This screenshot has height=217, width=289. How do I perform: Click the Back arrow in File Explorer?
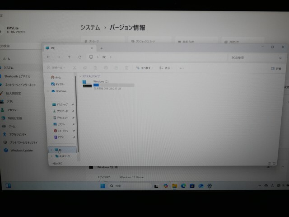pyautogui.click(x=48, y=57)
